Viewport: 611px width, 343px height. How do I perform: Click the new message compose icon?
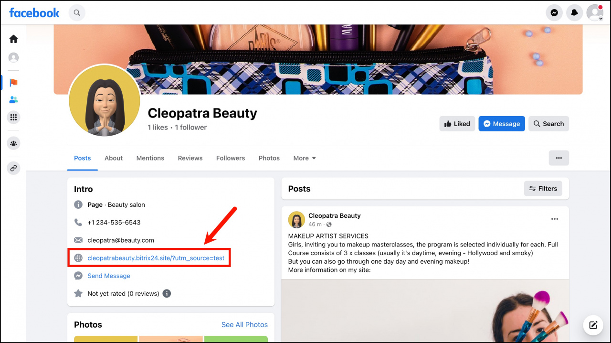pos(593,325)
